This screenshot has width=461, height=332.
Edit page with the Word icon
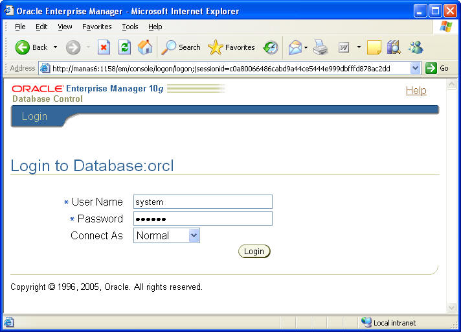coord(344,47)
